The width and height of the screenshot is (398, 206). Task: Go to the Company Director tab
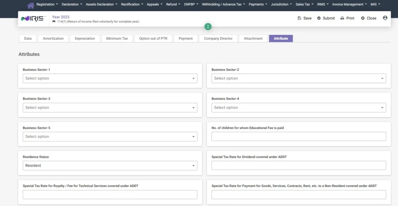click(x=218, y=38)
